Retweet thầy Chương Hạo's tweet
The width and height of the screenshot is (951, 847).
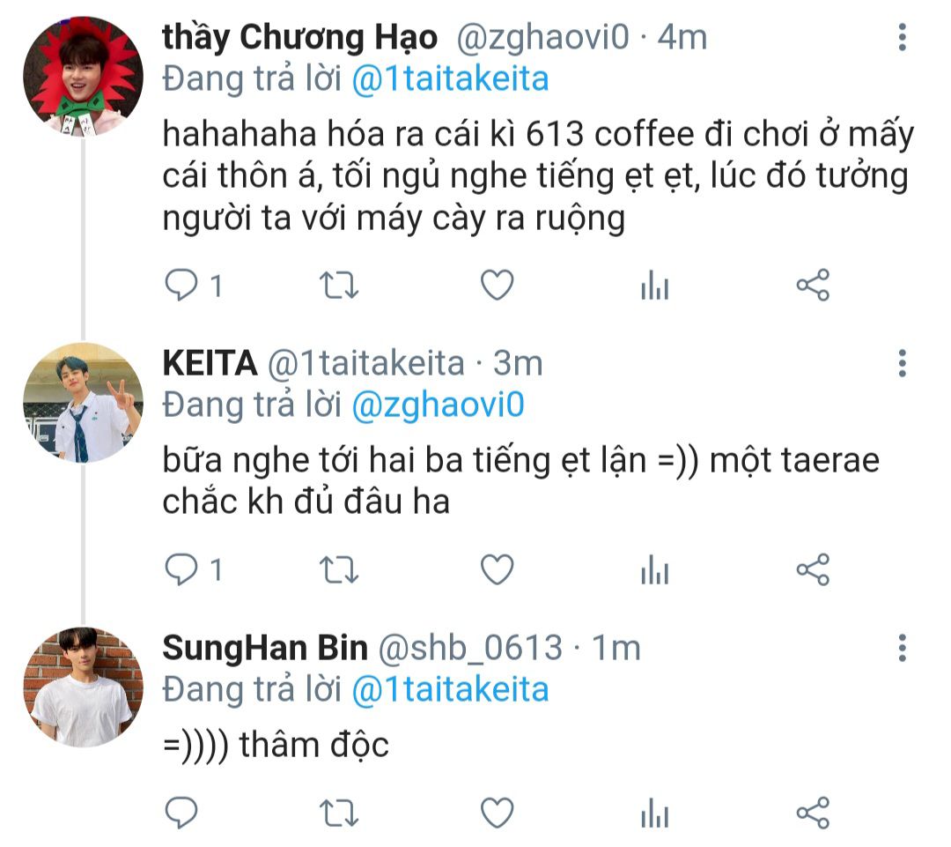pyautogui.click(x=339, y=285)
